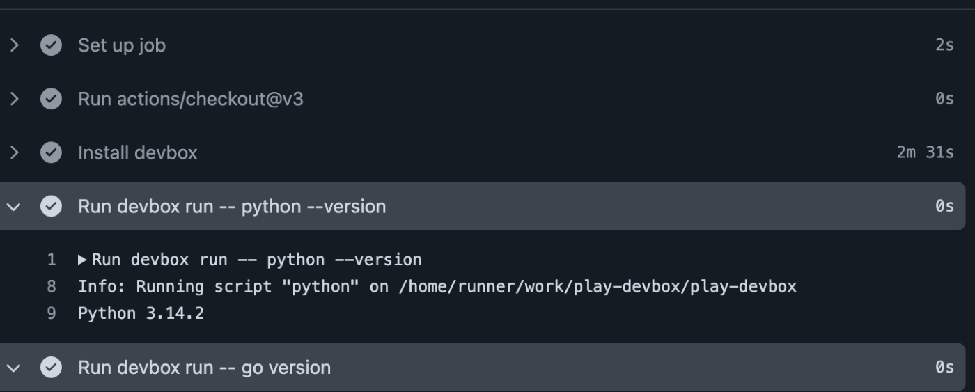Collapse the go version step
Viewport: 975px width, 392px height.
pos(14,367)
